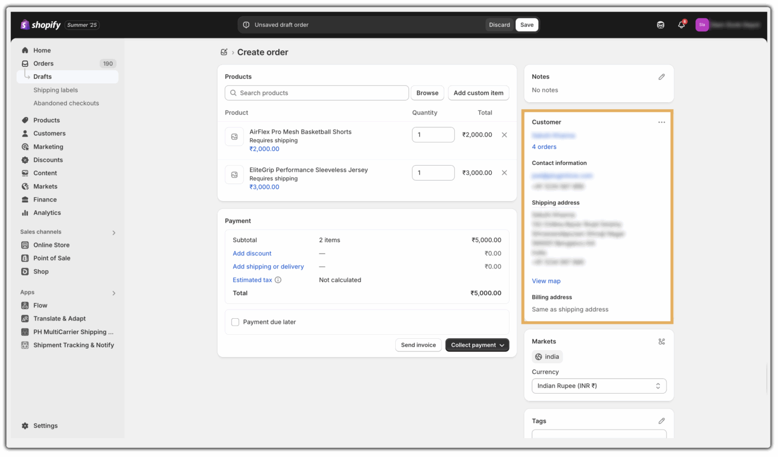Click the quantity field for EliteGrip jersey

(x=433, y=173)
